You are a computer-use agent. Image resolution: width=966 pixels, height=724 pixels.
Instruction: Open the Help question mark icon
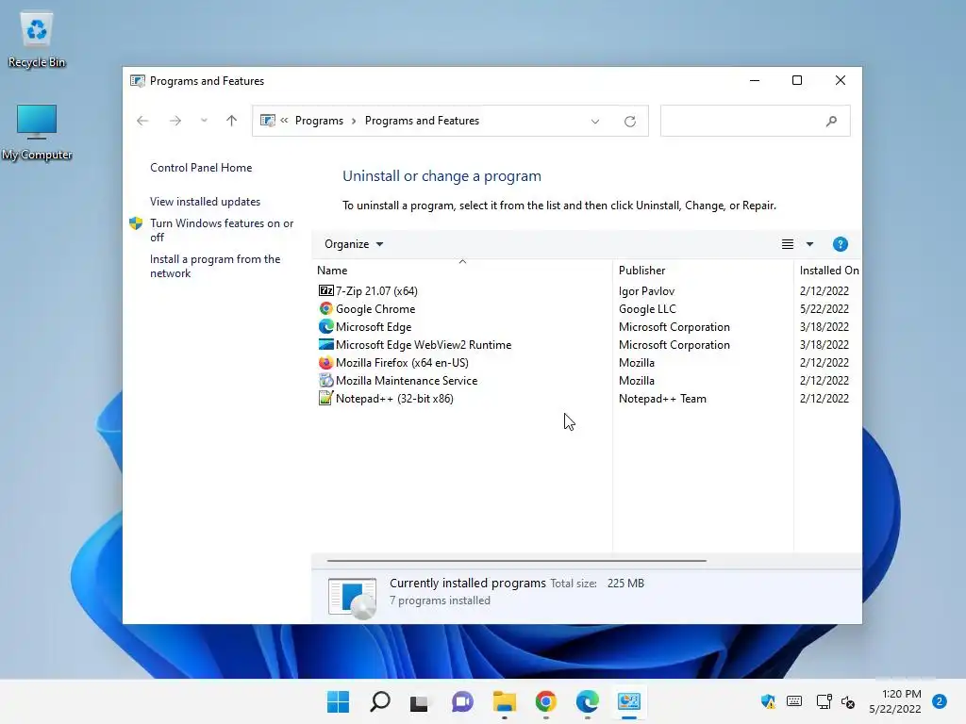click(840, 244)
